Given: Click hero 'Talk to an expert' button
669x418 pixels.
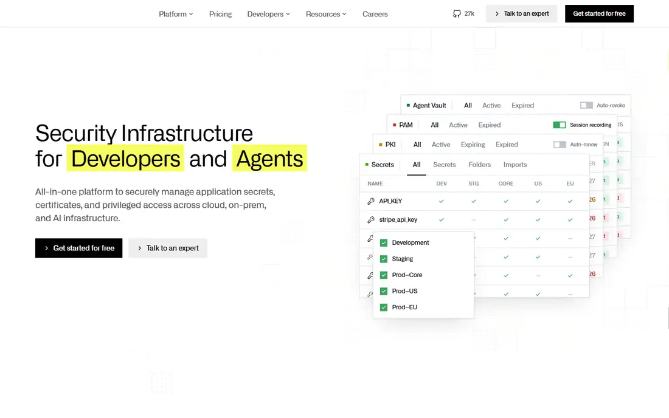Looking at the screenshot, I should pos(168,248).
